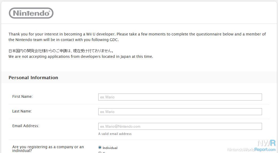
Task: Focus the First Name input field
Action: click(180, 97)
